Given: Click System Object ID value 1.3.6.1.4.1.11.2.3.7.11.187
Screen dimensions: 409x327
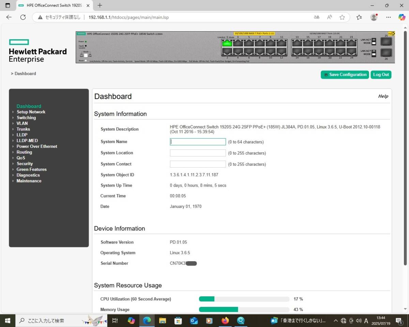Looking at the screenshot, I should pos(194,175).
